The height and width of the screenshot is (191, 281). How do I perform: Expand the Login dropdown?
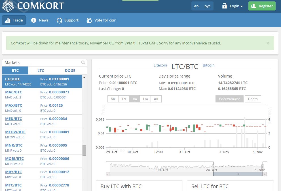coord(233,6)
